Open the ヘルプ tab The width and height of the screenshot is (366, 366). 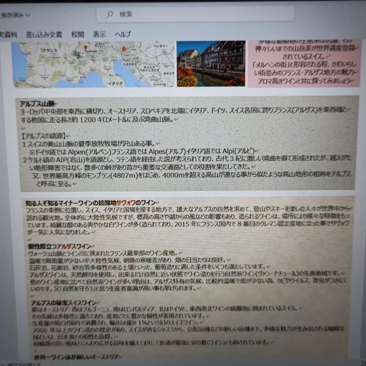click(123, 35)
